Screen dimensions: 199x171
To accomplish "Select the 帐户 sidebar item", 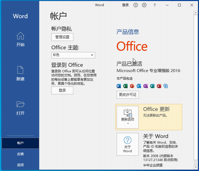I will 20,143.
